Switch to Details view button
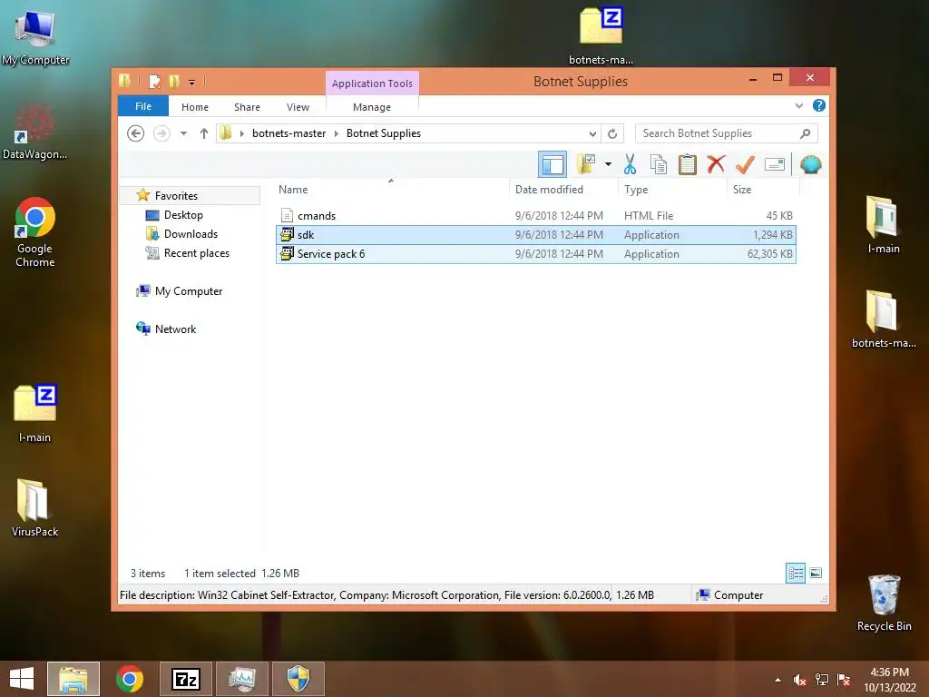929x697 pixels. coord(795,573)
